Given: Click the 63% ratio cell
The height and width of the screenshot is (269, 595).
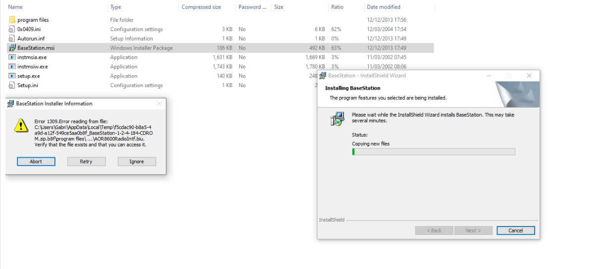Looking at the screenshot, I should coord(336,48).
